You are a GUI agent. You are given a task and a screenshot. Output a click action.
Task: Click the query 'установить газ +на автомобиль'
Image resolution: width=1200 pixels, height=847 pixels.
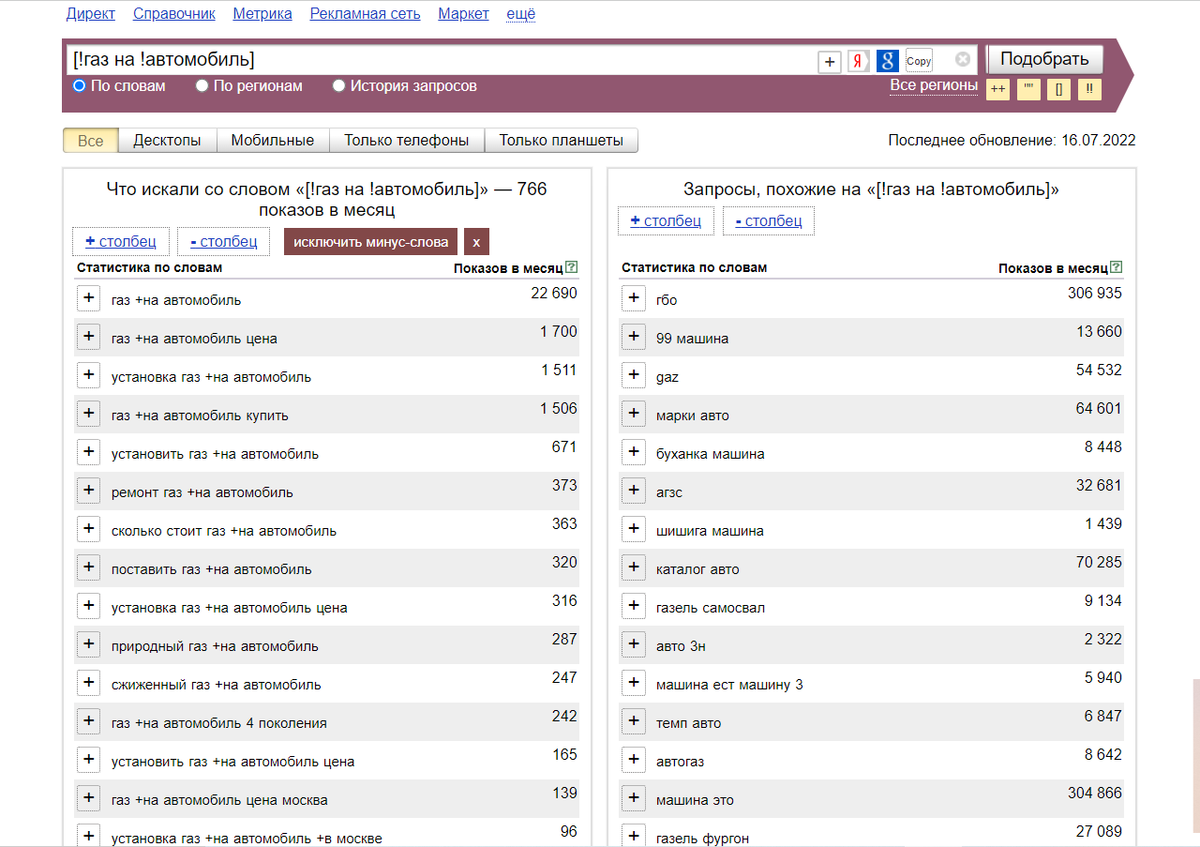pos(215,454)
